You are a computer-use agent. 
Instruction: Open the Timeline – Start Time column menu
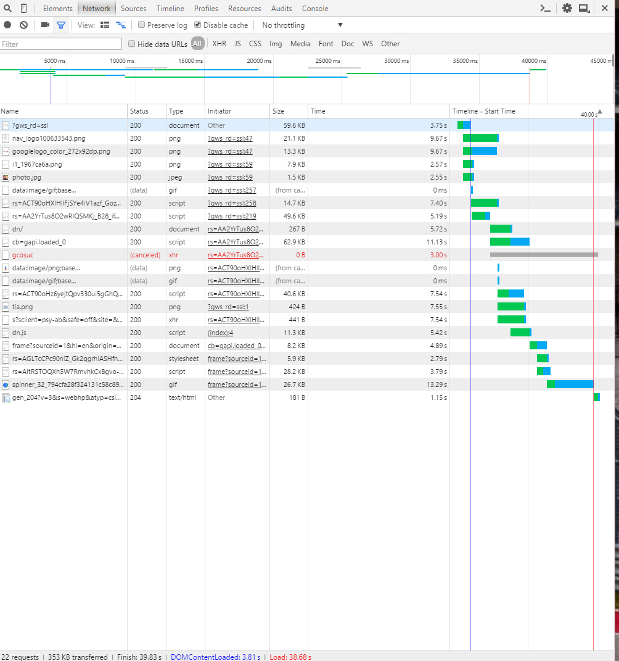483,111
